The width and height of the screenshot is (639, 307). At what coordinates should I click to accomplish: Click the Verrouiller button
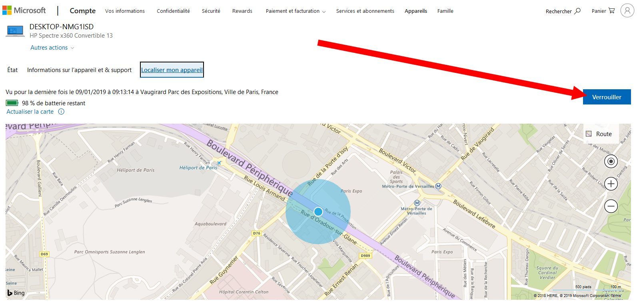(x=607, y=97)
